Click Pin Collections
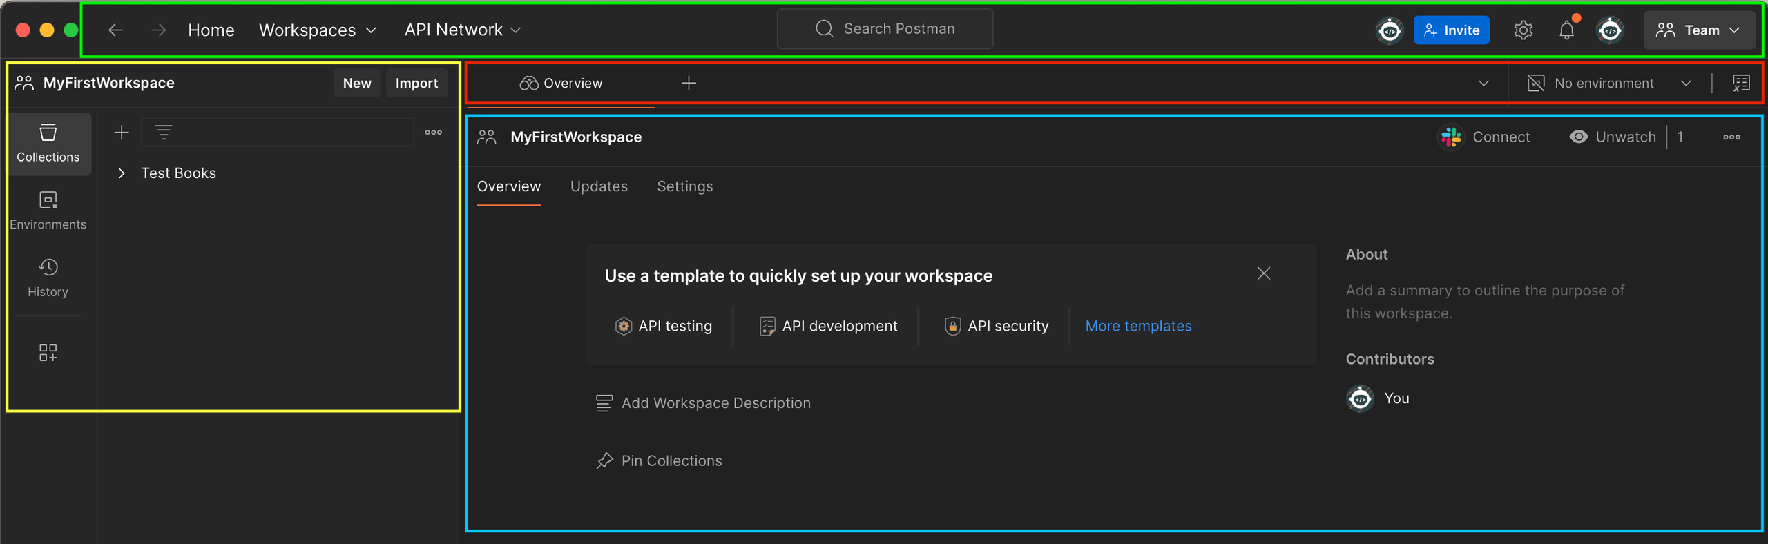 660,460
